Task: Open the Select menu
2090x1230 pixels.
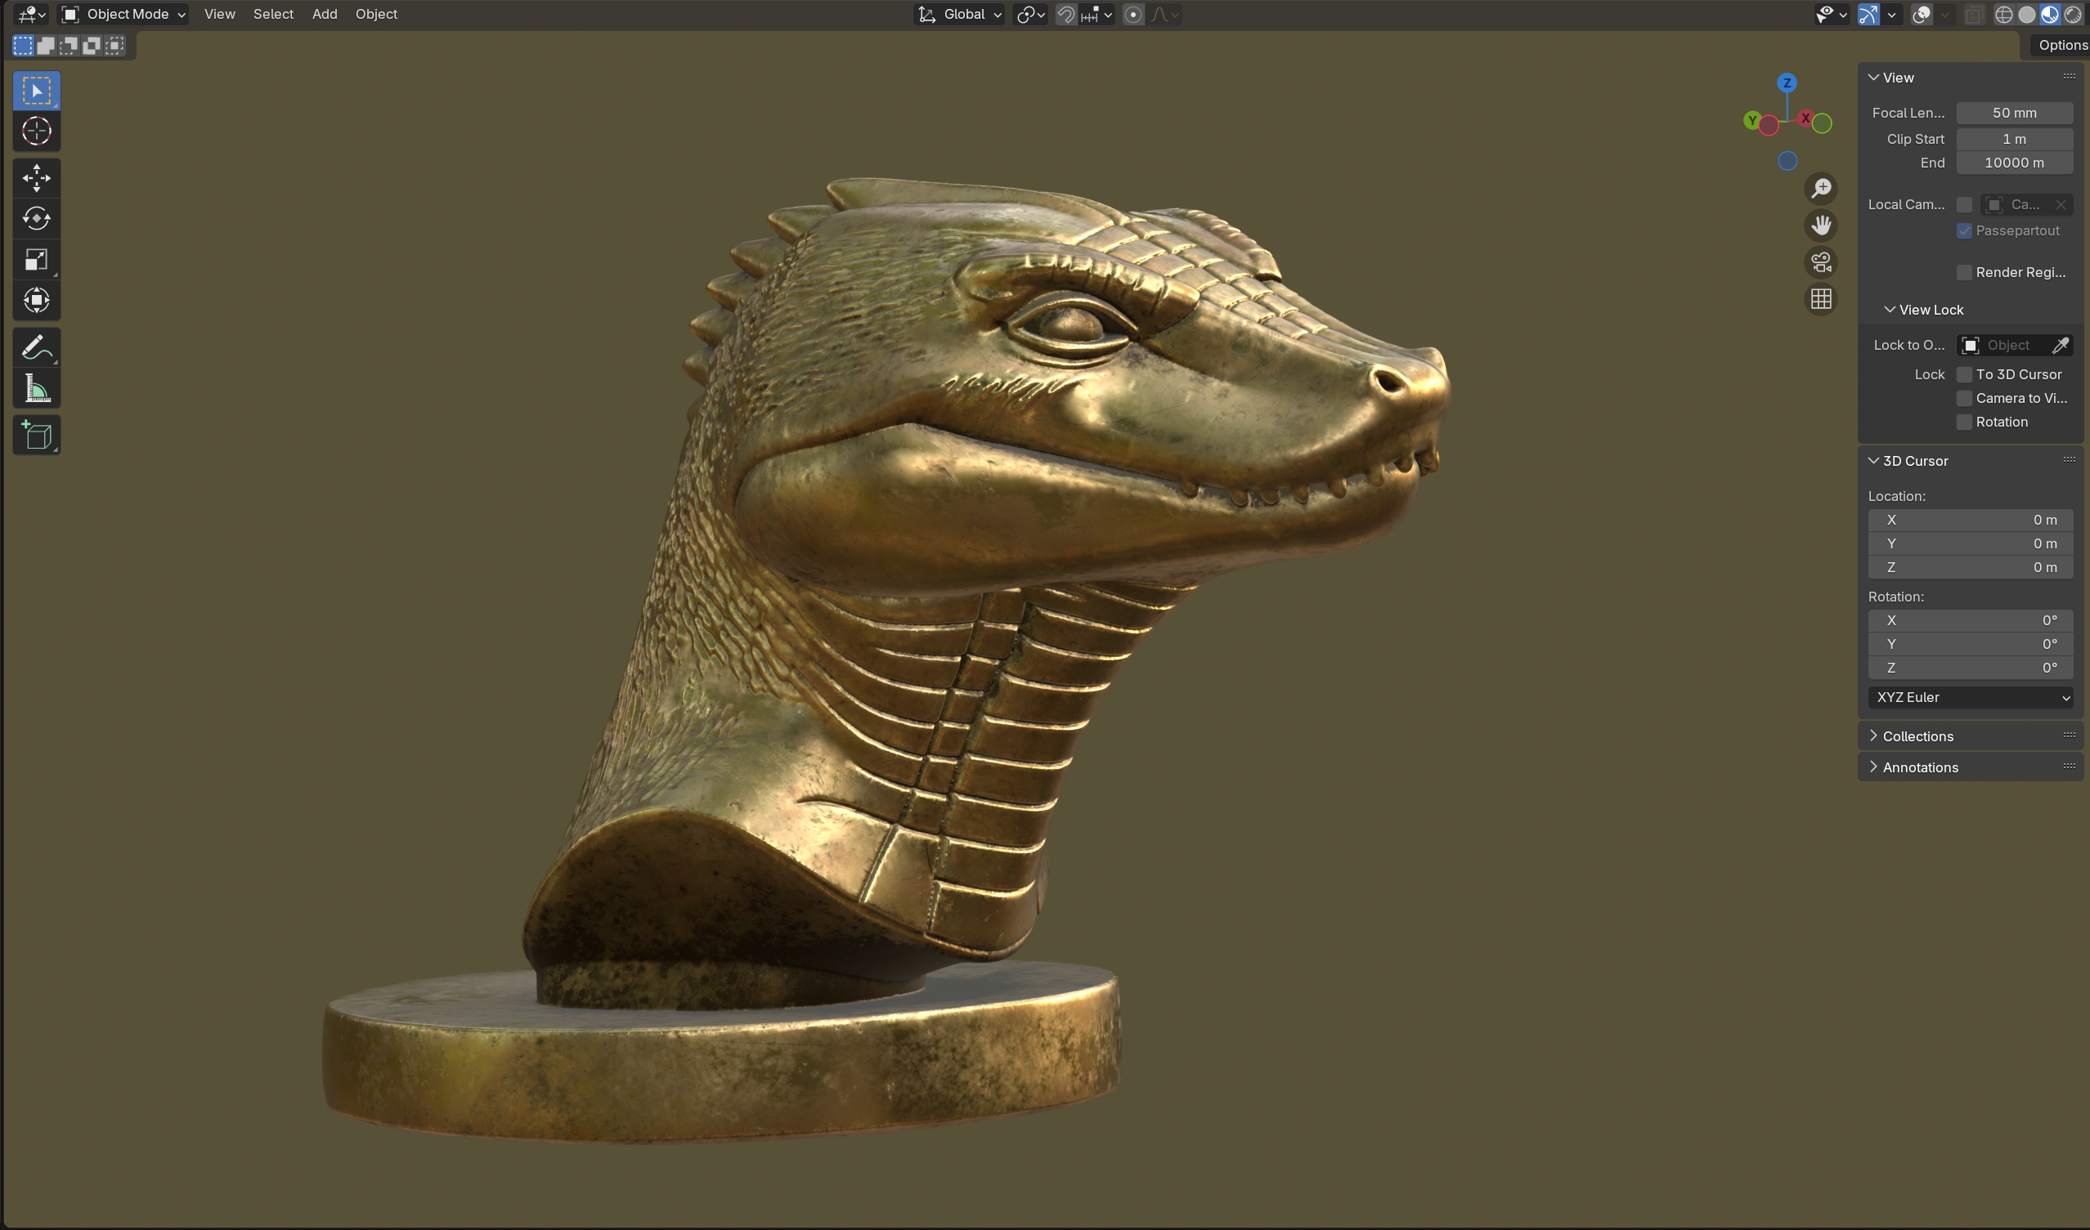Action: click(273, 14)
